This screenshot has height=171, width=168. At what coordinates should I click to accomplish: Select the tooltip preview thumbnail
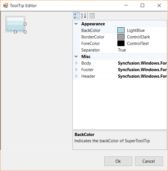click(15, 24)
